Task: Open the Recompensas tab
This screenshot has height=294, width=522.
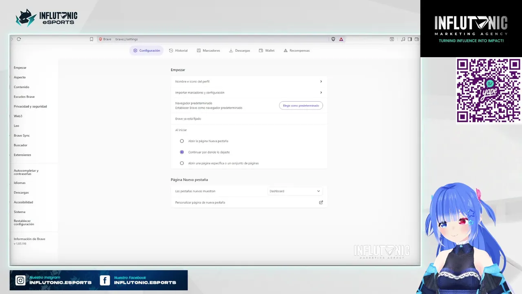Action: click(296, 51)
